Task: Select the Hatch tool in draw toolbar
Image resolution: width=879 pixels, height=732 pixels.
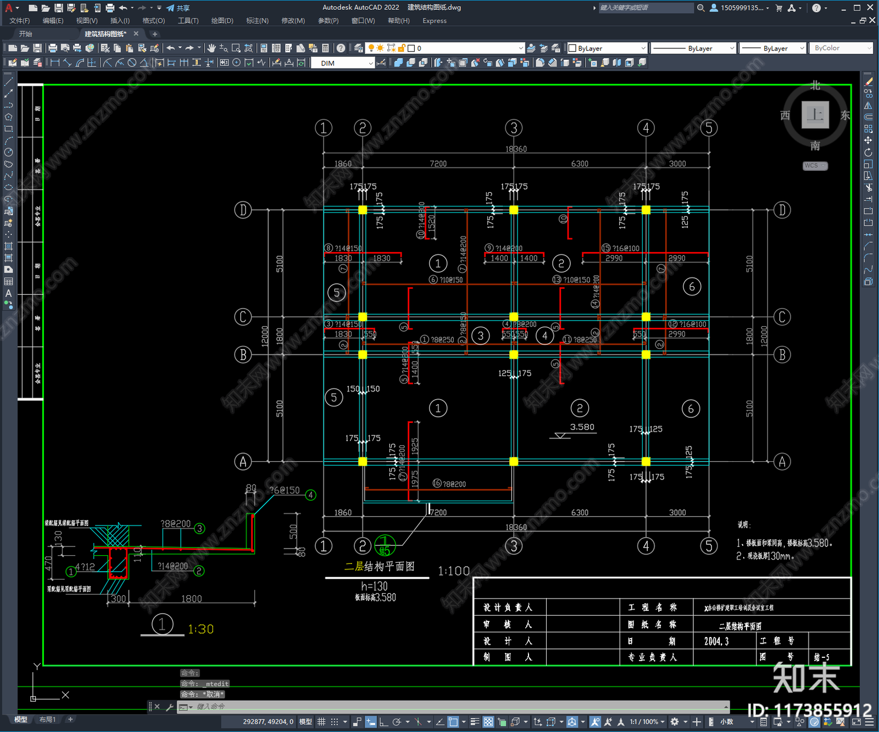Action: point(8,246)
